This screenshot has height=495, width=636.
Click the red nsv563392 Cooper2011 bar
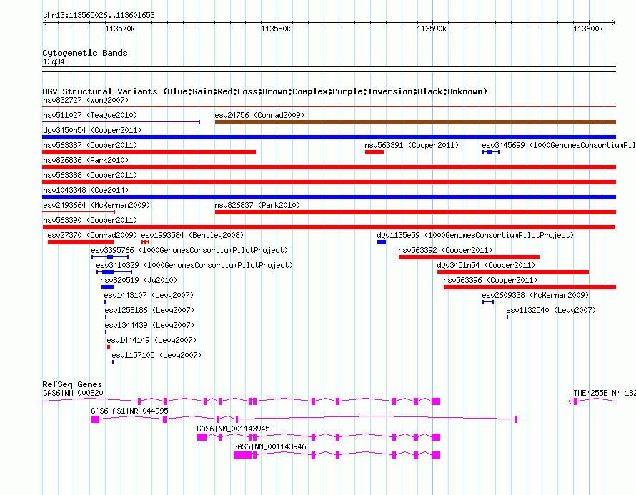pos(469,257)
